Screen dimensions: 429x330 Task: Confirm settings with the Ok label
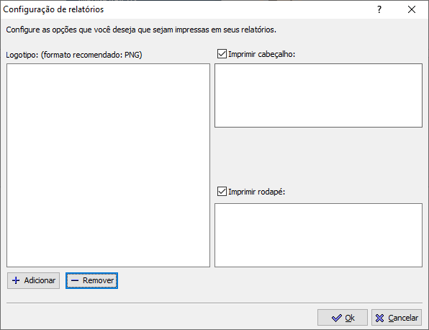[x=350, y=318]
